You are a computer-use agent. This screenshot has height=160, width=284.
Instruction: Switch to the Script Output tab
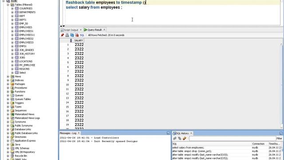click(x=71, y=30)
